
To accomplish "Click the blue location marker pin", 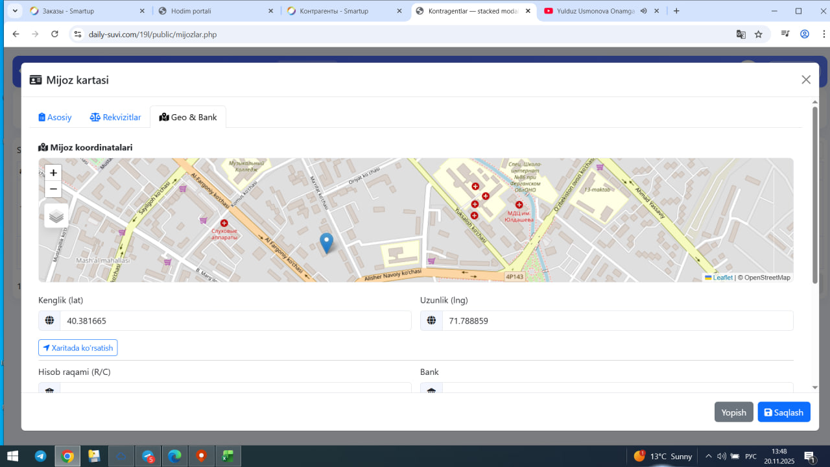I will pos(327,243).
